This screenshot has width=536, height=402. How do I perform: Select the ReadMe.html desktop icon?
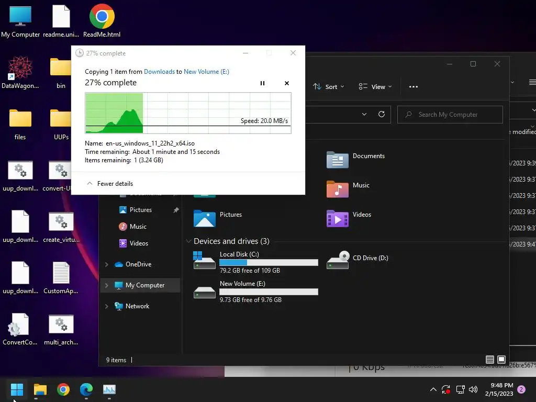102,21
